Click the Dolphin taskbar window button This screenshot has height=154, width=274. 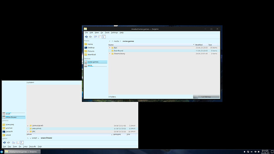[x=22, y=152]
